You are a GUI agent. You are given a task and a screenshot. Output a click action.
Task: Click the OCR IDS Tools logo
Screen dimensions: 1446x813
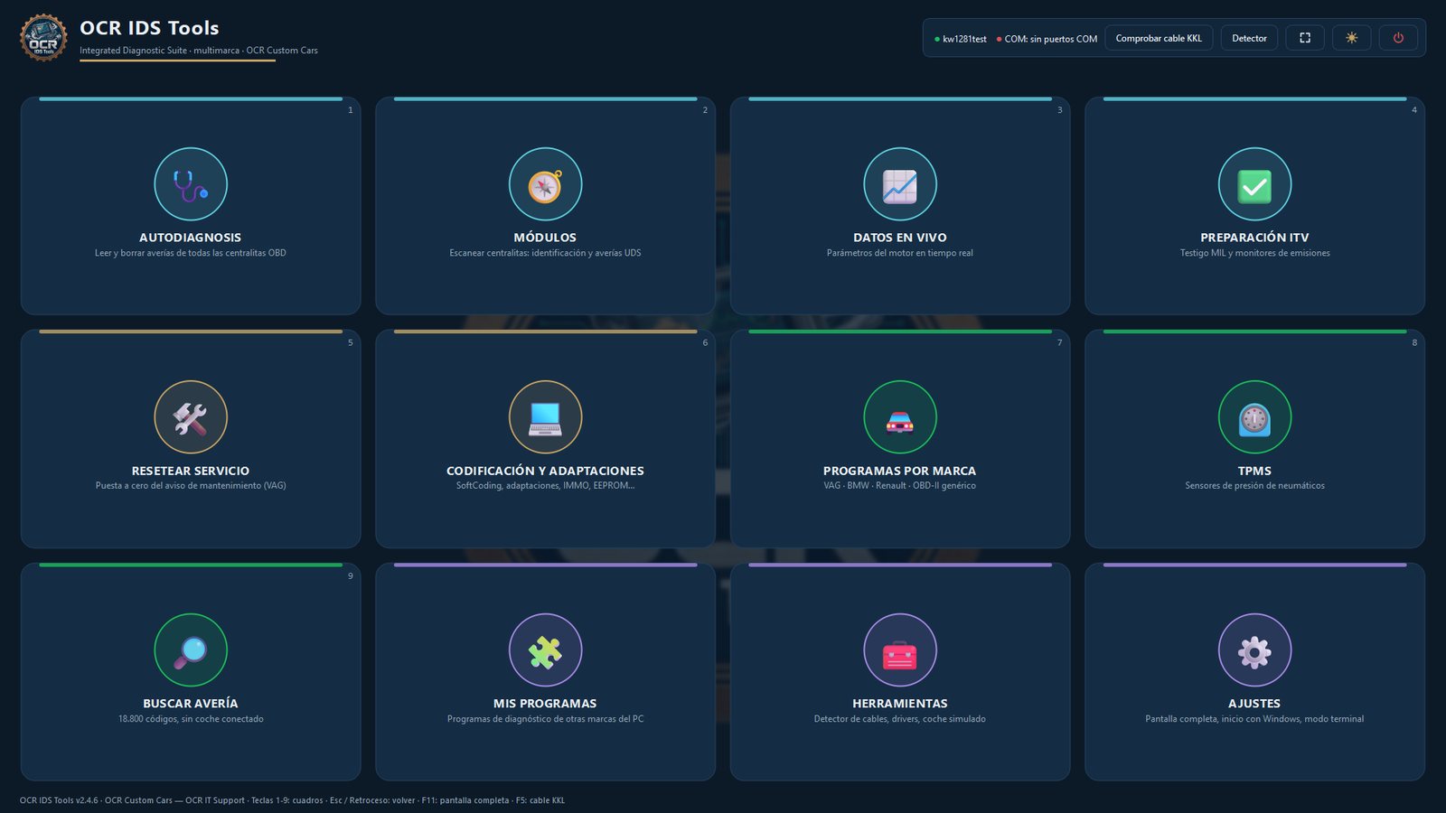(x=43, y=38)
